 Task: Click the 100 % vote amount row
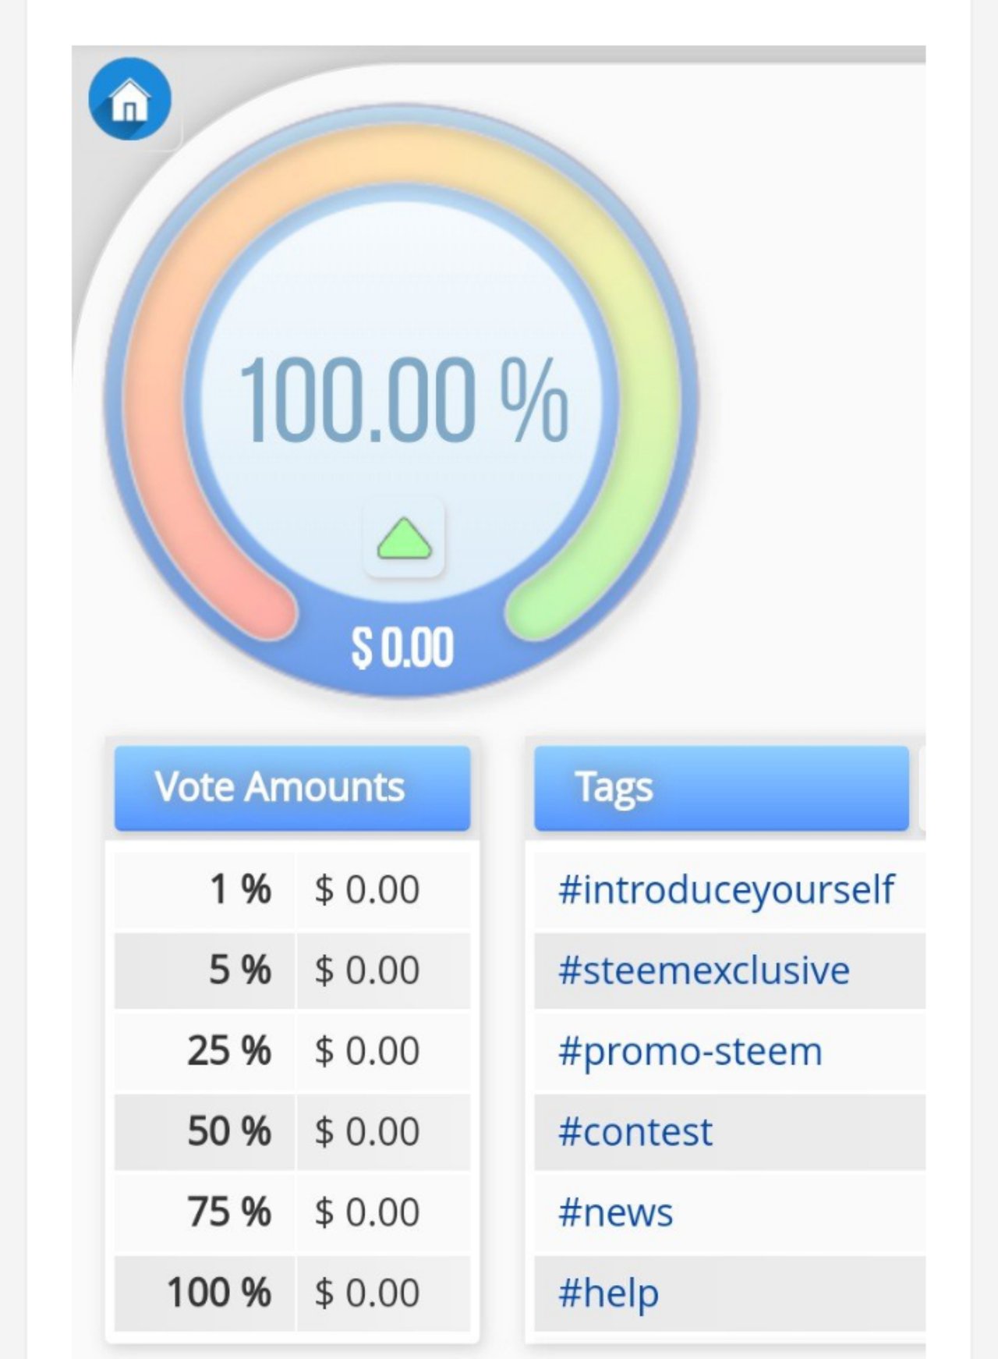(292, 1293)
